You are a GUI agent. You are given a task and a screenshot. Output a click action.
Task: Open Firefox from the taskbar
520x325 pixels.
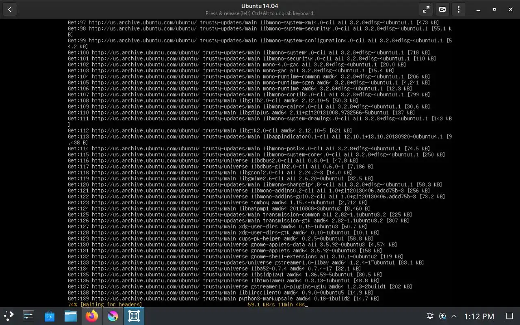coord(92,316)
